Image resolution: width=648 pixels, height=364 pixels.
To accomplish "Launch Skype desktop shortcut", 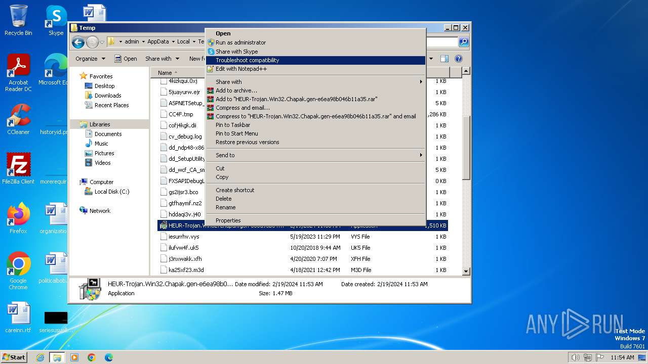I will [x=56, y=20].
